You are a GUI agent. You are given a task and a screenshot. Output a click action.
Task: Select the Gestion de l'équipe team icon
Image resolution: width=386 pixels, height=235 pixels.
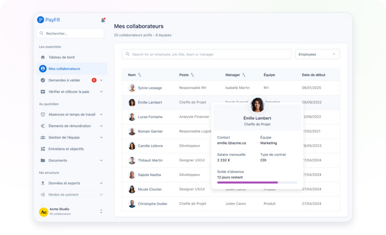pos(42,137)
